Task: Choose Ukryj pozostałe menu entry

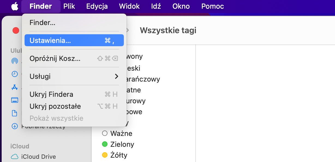Action: pos(74,106)
